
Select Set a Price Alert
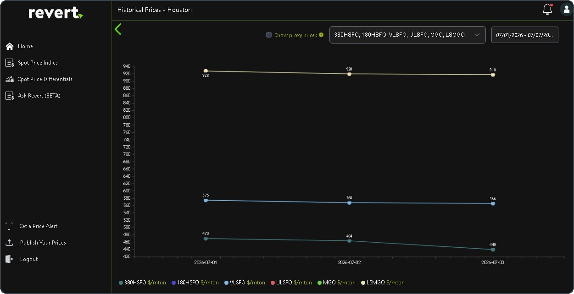click(39, 226)
